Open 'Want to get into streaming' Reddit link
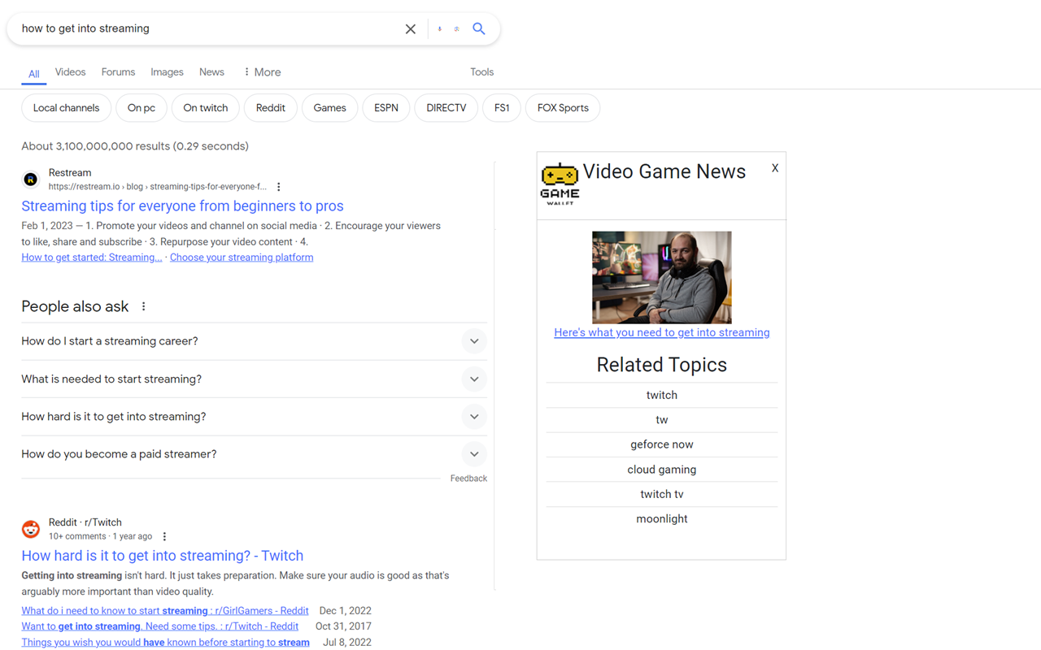 (160, 626)
